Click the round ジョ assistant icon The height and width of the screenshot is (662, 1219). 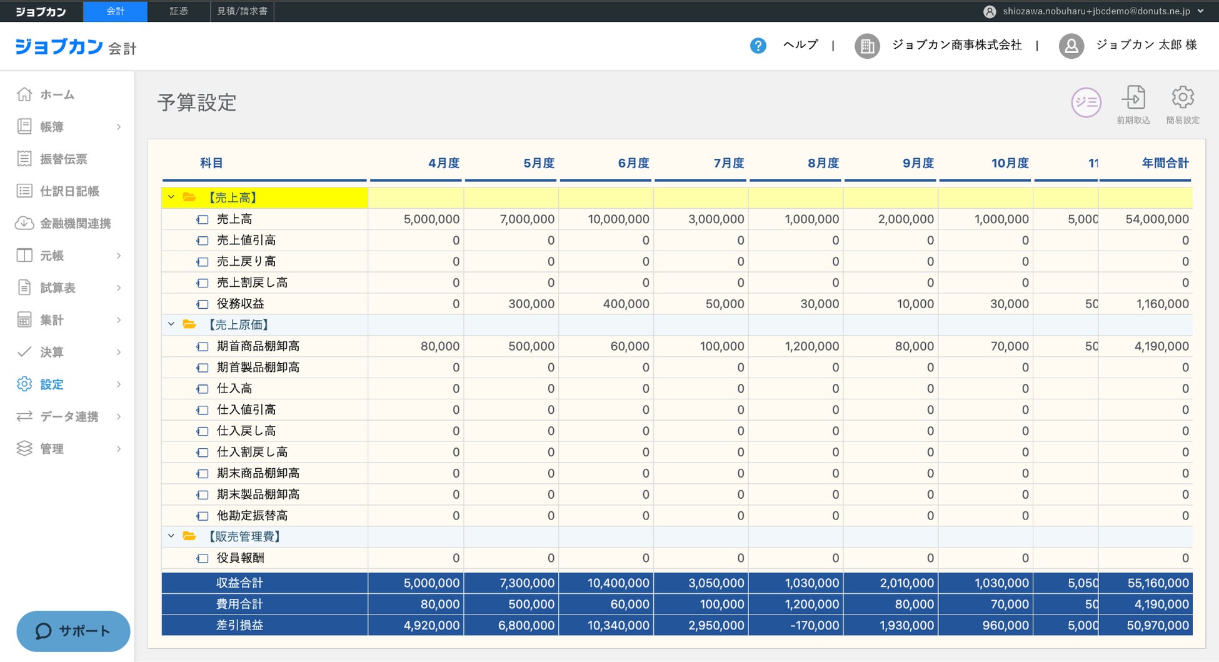(x=1086, y=103)
